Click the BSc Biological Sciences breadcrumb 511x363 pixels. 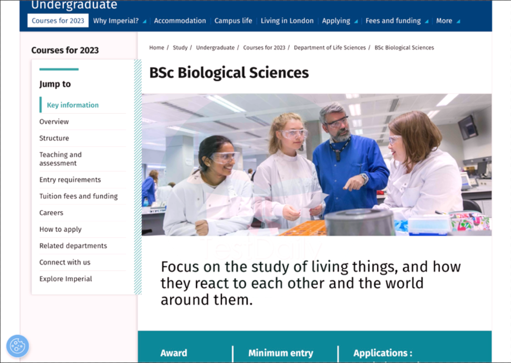(x=404, y=48)
